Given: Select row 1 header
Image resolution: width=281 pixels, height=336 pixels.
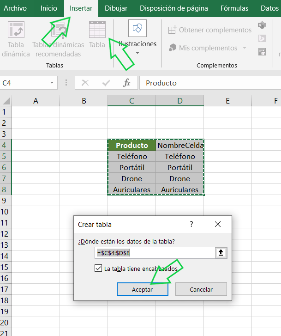Looking at the screenshot, I should click(x=6, y=112).
